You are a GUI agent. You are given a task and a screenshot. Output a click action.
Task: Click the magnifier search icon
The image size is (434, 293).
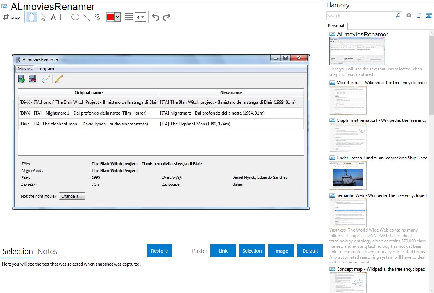pos(398,16)
